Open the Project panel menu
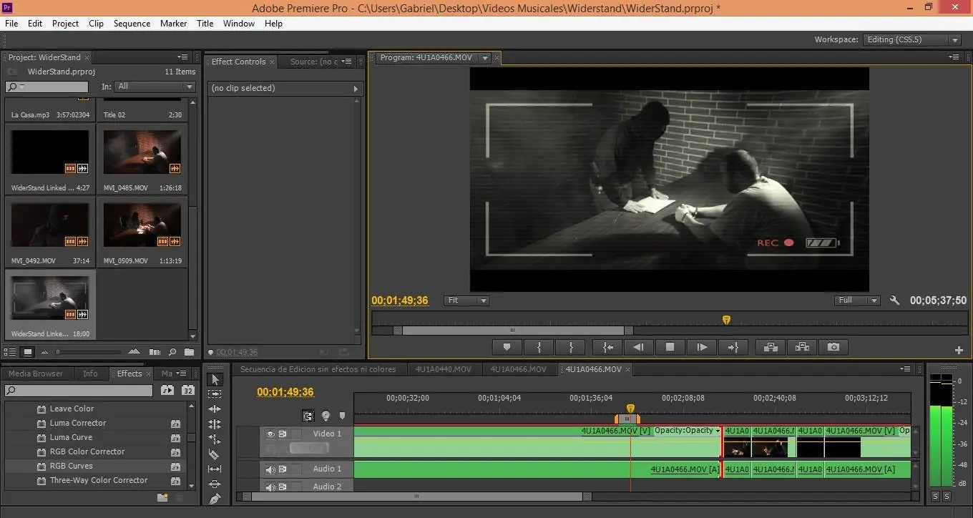Viewport: 973px width, 518px height. point(183,57)
